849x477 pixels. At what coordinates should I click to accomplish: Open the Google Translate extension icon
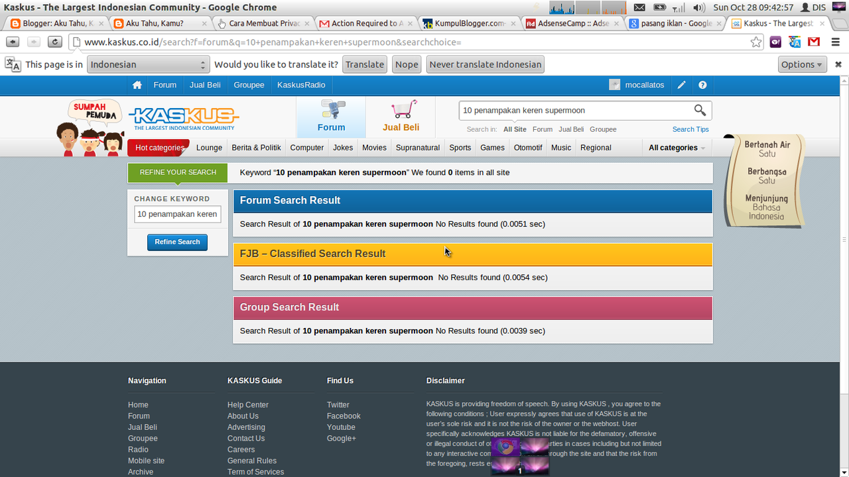click(795, 42)
